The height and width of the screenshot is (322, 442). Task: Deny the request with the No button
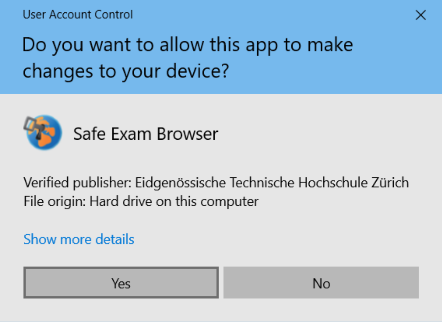coord(321,283)
